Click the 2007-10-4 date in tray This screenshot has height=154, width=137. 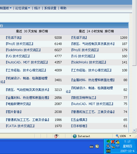pos(127,151)
